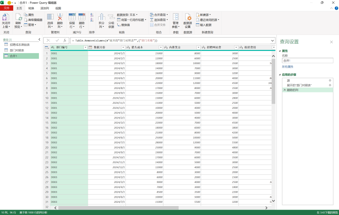This screenshot has height=215, width=339.
Task: Open filter dropdown for 数据月份 column
Action: coord(123,47)
